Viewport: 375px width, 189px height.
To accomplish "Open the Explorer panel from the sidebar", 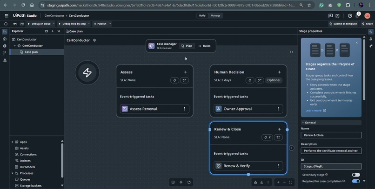I will pyautogui.click(x=5, y=32).
